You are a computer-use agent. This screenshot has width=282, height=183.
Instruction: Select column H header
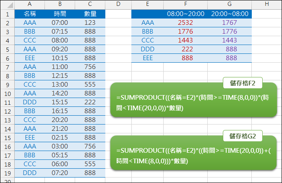tap(267, 4)
